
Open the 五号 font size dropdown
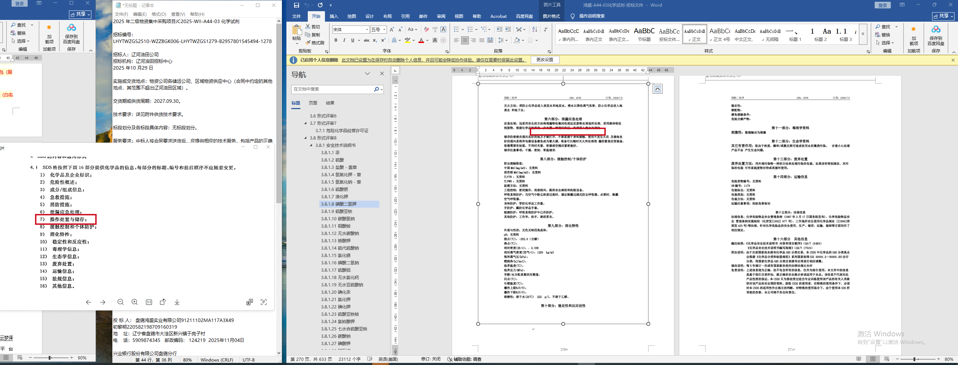tap(384, 30)
